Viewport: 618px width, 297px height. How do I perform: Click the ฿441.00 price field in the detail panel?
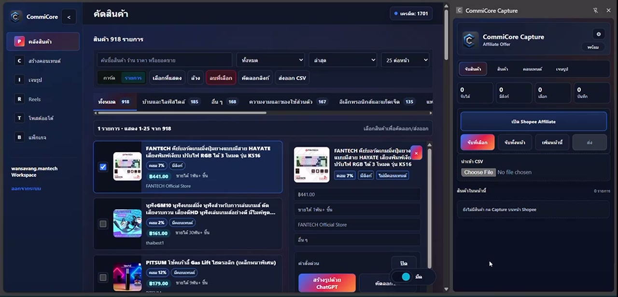coord(357,194)
